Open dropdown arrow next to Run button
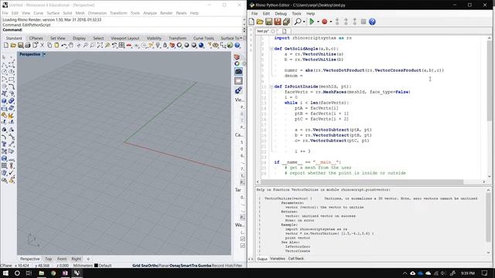 coord(318,22)
